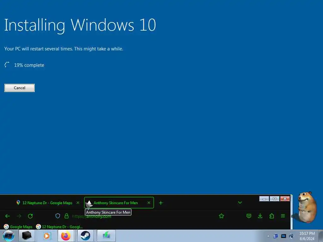The height and width of the screenshot is (242, 323).
Task: Close the Anthony Skincare For Men tab
Action: 149,203
